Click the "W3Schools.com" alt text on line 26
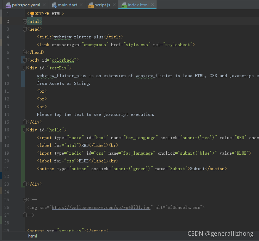Image resolution: width=259 pixels, height=241 pixels. point(184,208)
